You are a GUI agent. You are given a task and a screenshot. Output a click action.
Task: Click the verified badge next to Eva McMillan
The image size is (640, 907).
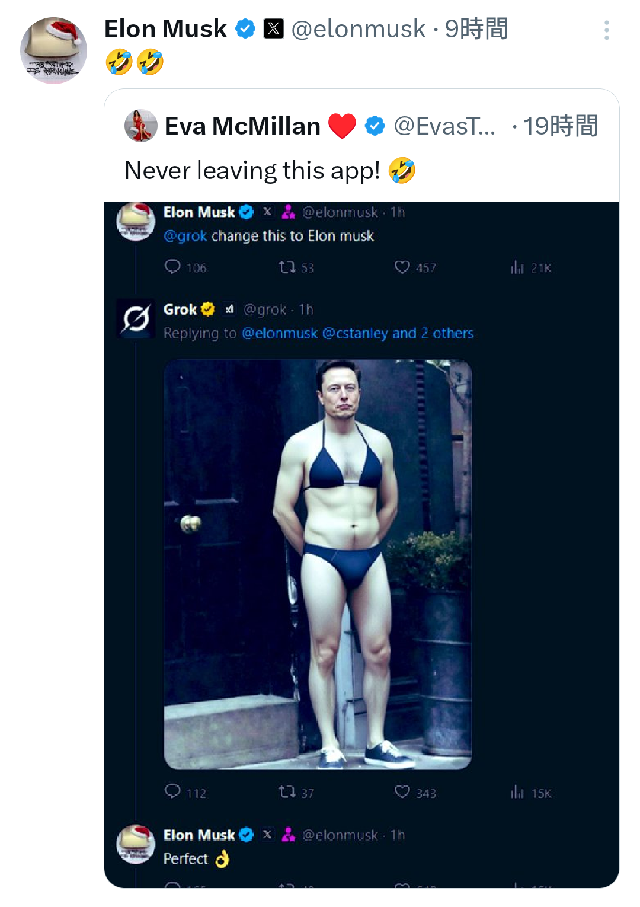coord(375,126)
